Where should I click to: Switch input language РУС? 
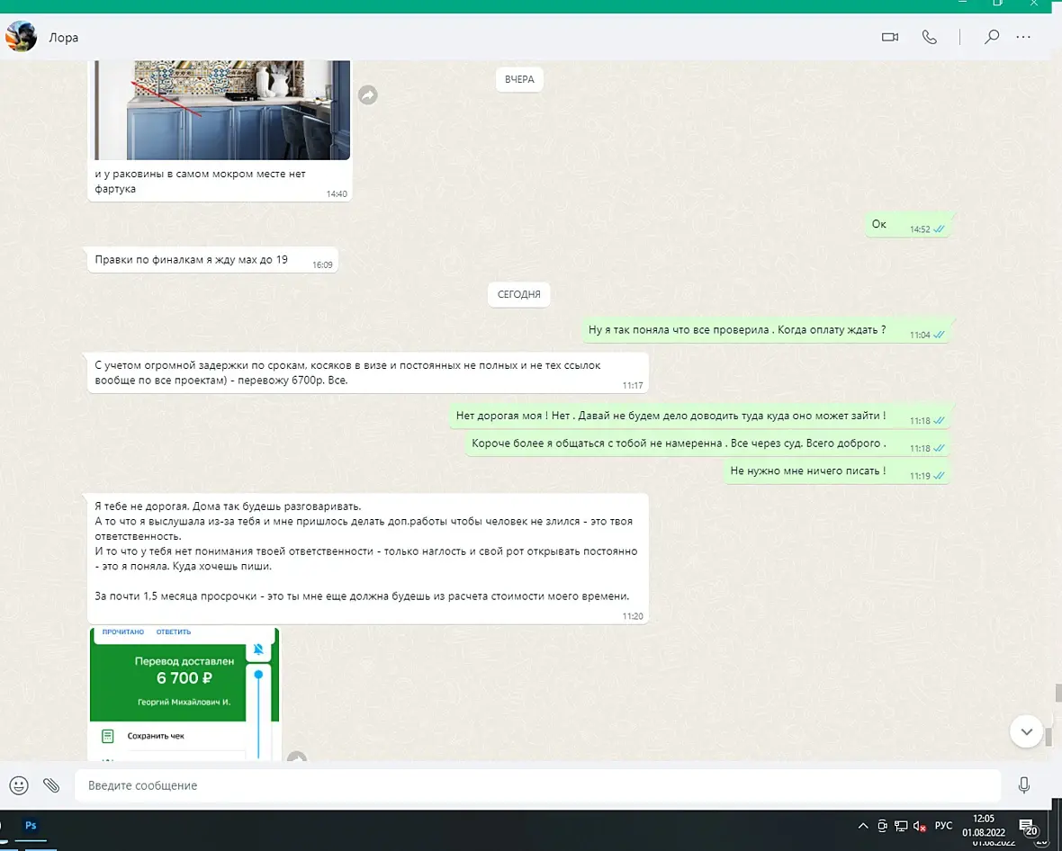click(943, 825)
